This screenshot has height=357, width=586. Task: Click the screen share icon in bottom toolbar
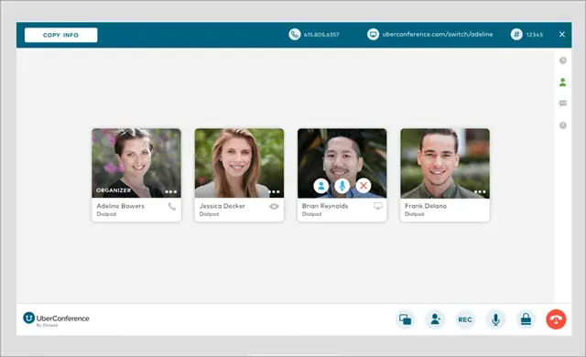[x=405, y=319]
